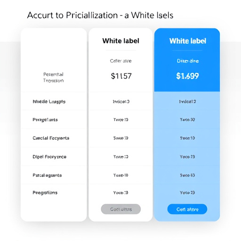Click the 'Prergel ants' feature row label
This screenshot has width=241, height=241.
45,120
